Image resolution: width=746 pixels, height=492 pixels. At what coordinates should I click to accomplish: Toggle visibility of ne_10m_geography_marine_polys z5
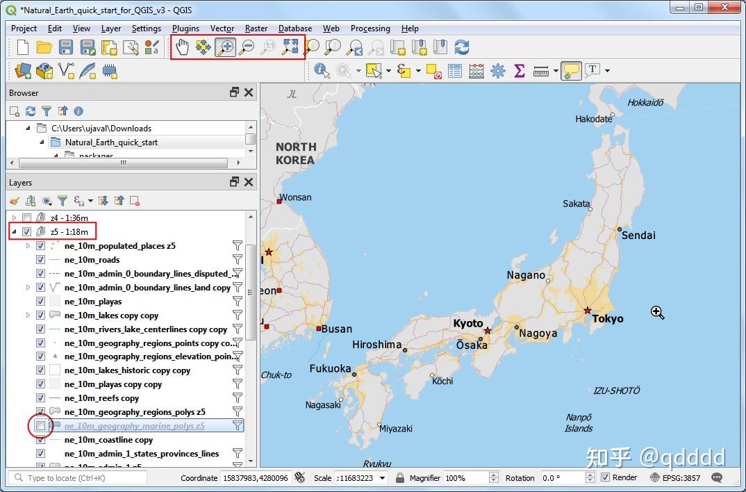coord(40,425)
